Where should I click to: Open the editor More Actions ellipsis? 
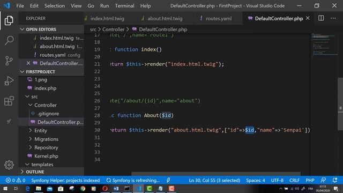[x=333, y=18]
